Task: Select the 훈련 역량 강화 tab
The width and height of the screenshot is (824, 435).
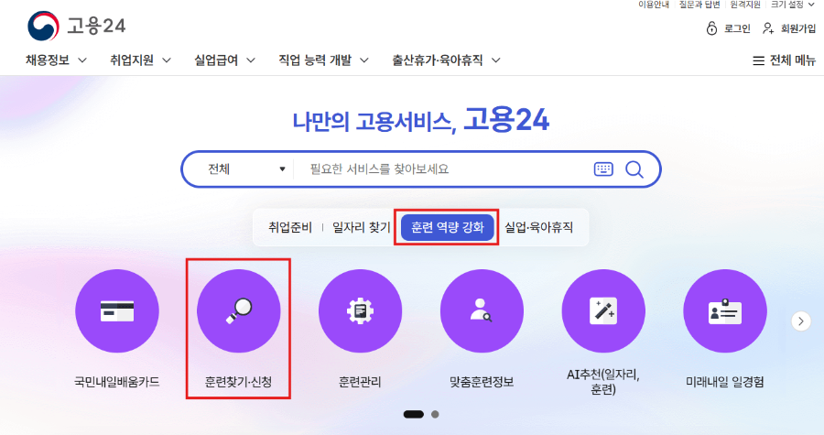Action: coord(447,227)
